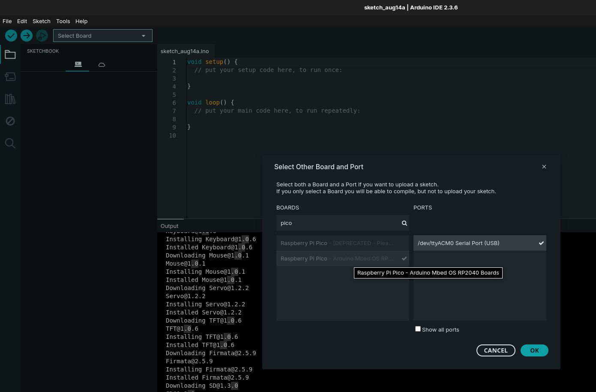Close the Select Other Board dialog

tap(544, 167)
